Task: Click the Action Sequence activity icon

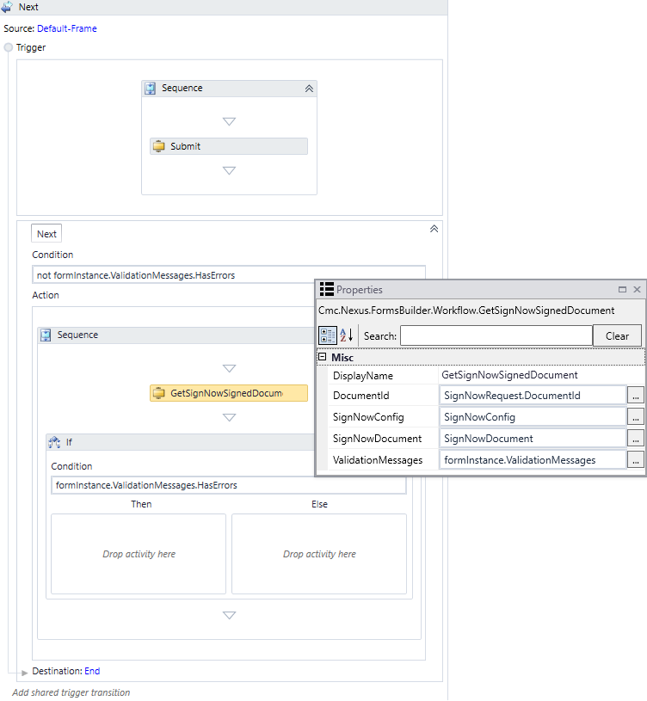Action: [46, 335]
